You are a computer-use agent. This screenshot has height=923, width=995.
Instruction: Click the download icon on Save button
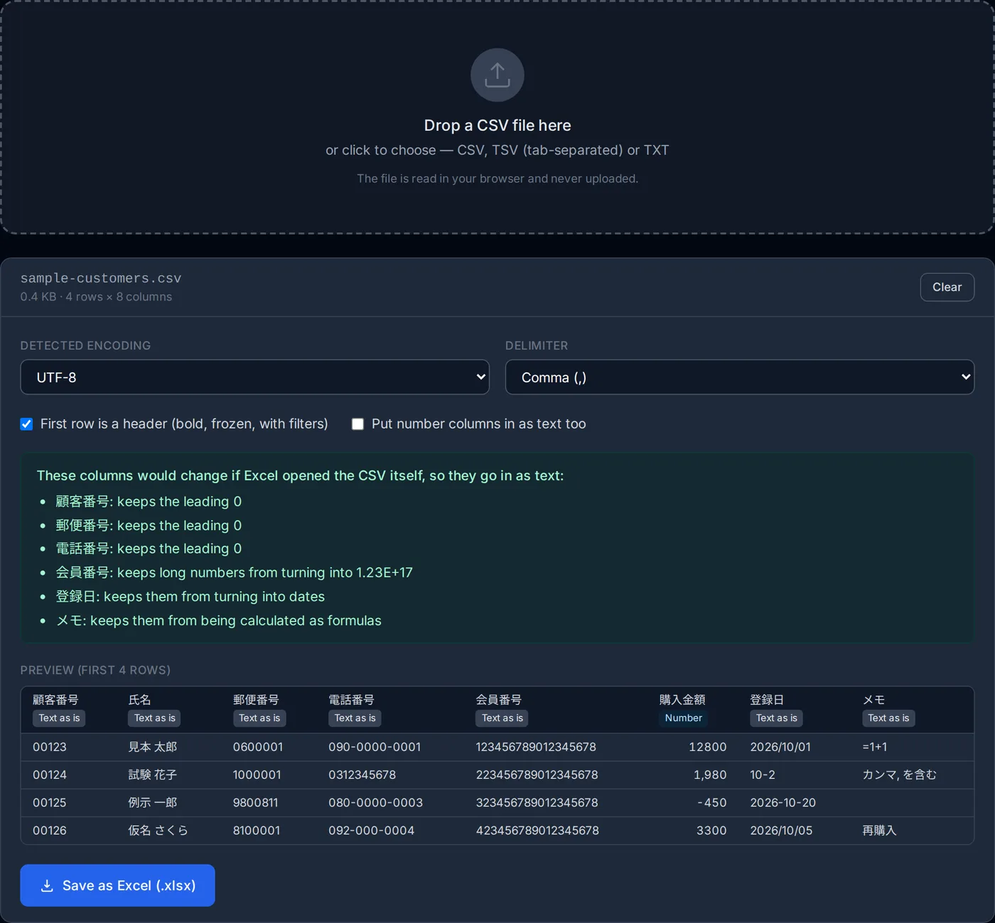pos(47,885)
